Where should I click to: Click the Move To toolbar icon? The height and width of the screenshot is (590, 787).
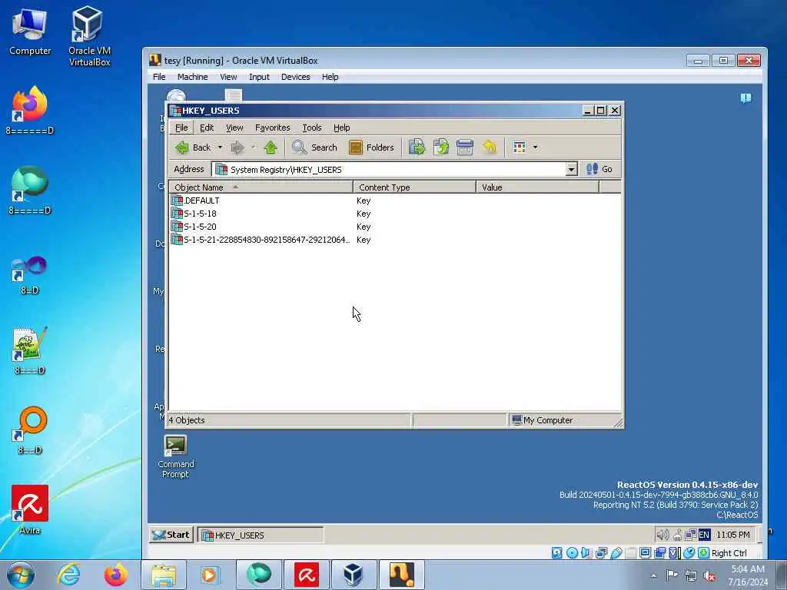[417, 147]
